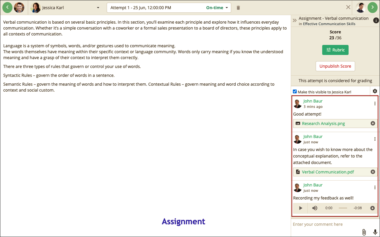
Task: Click Jessica Karl avatar image
Action: [36, 8]
